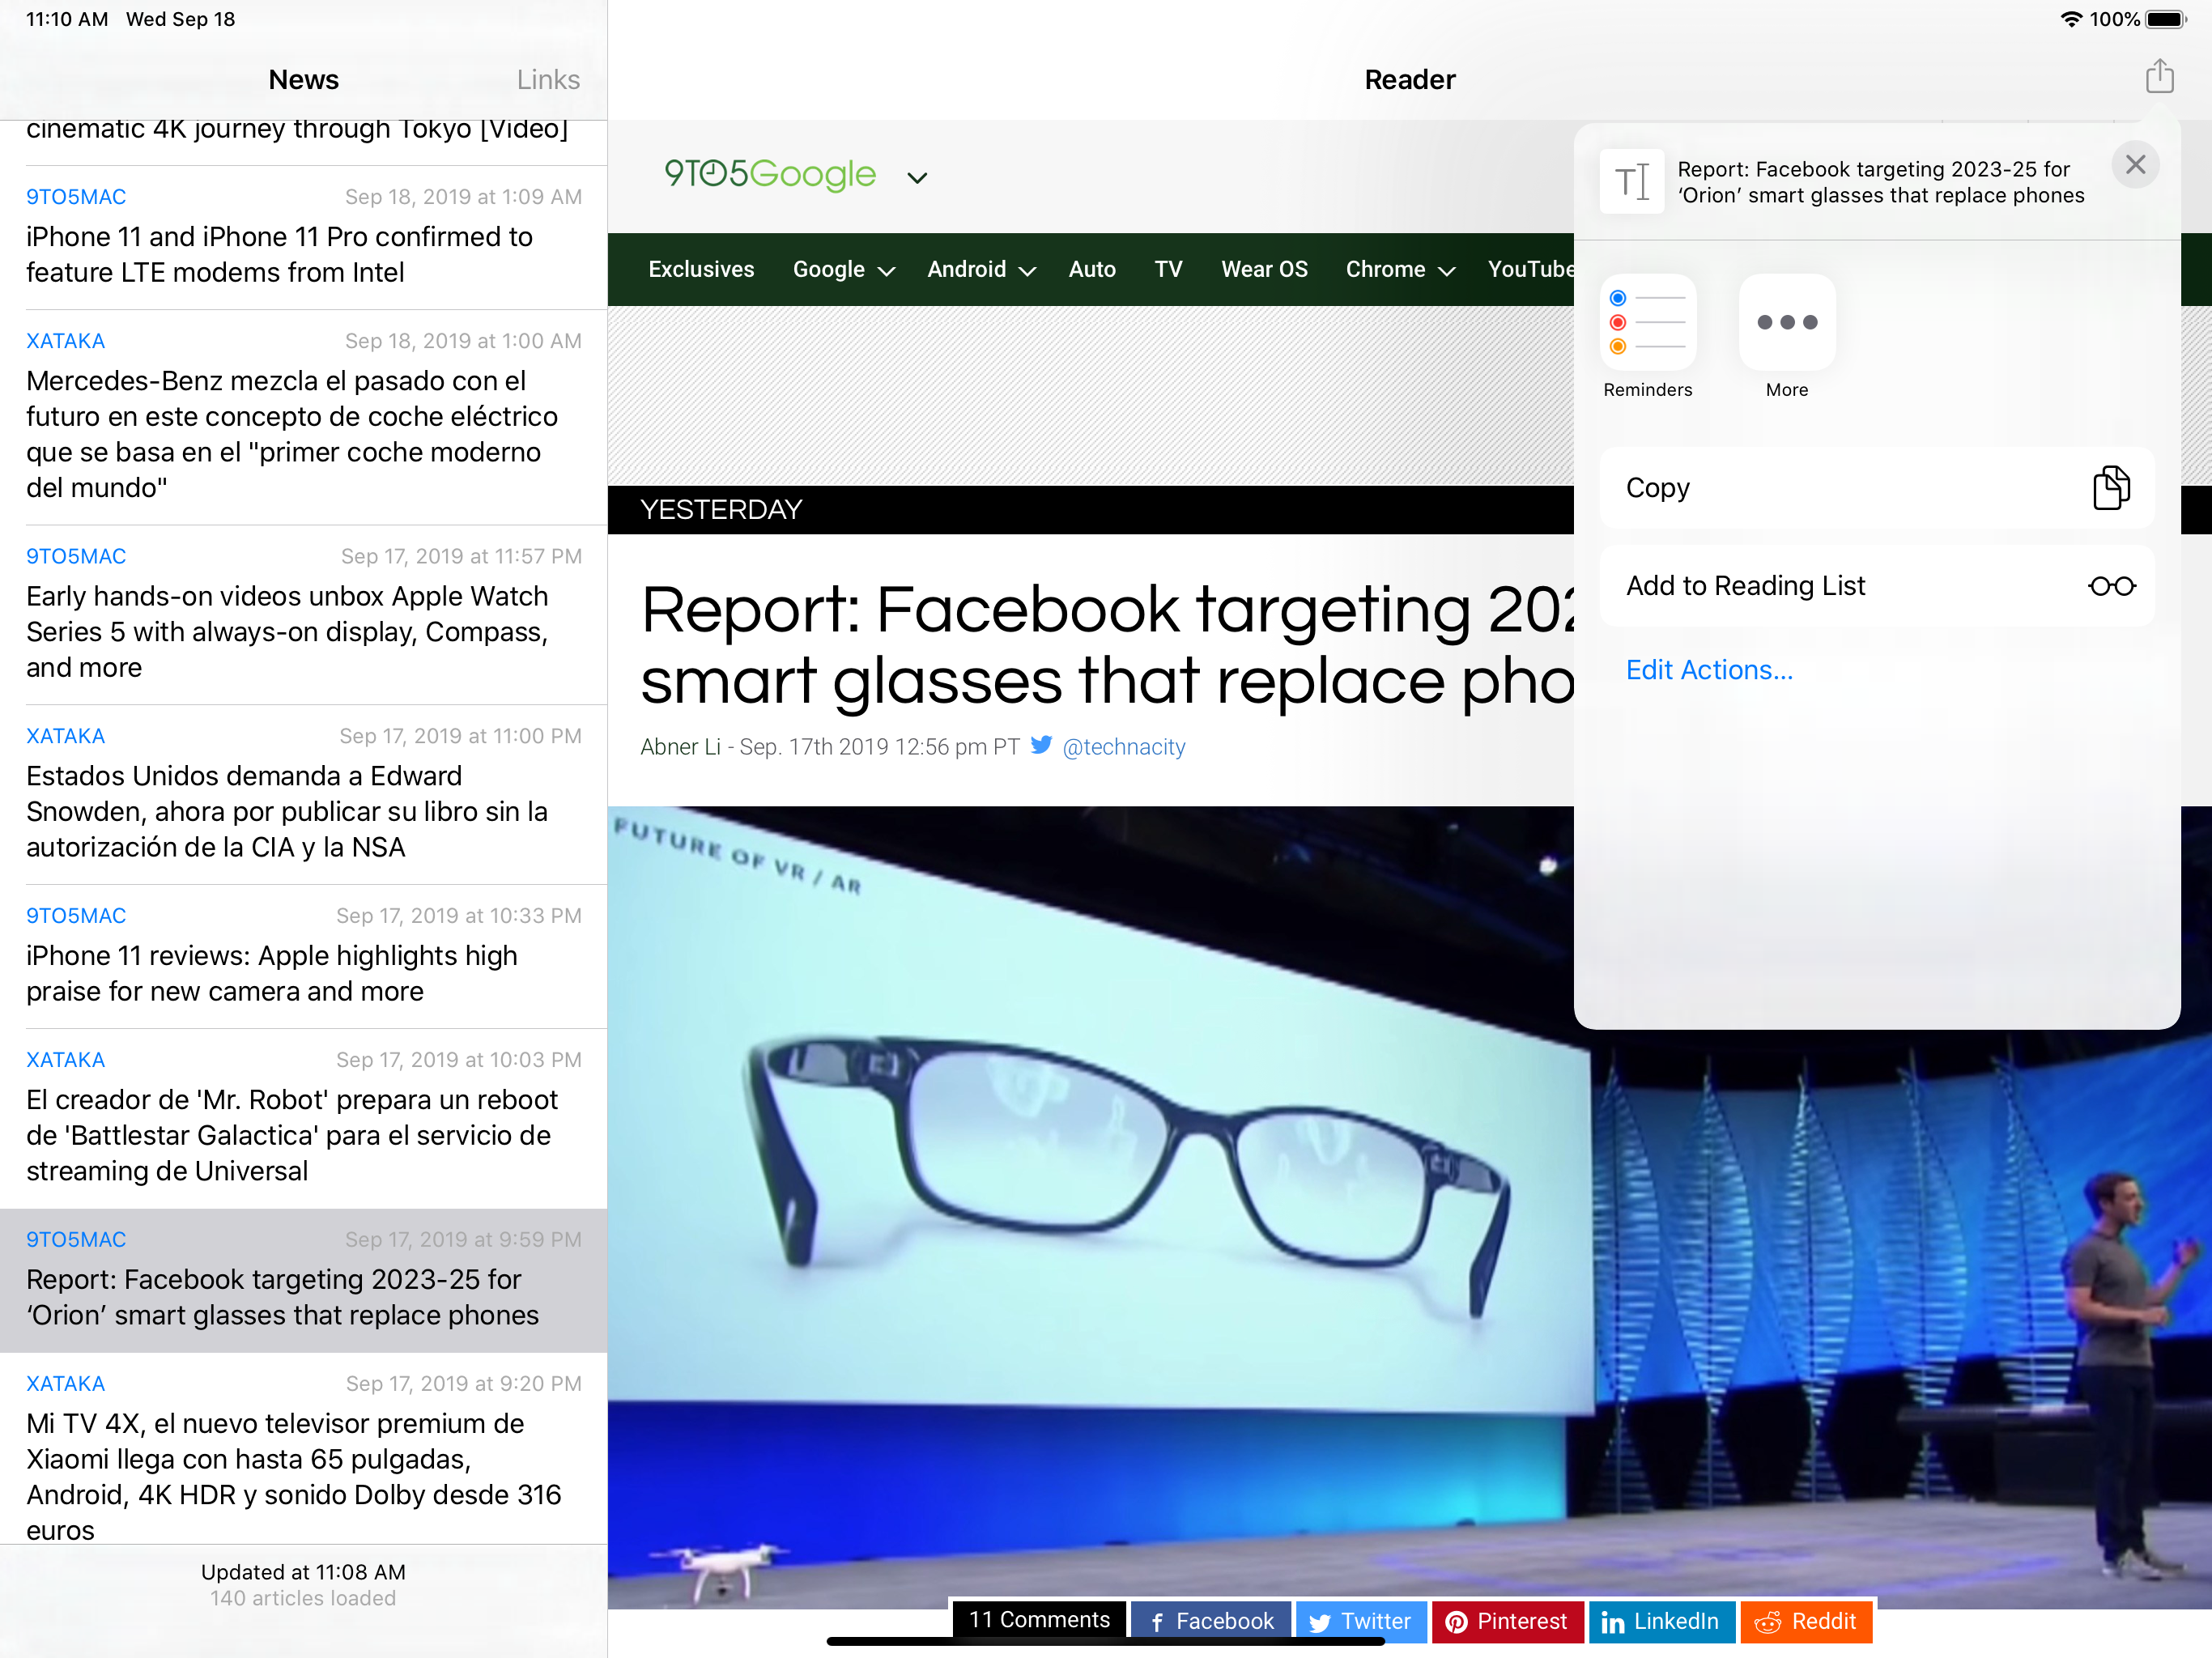Open the Exclusives menu item

(701, 269)
